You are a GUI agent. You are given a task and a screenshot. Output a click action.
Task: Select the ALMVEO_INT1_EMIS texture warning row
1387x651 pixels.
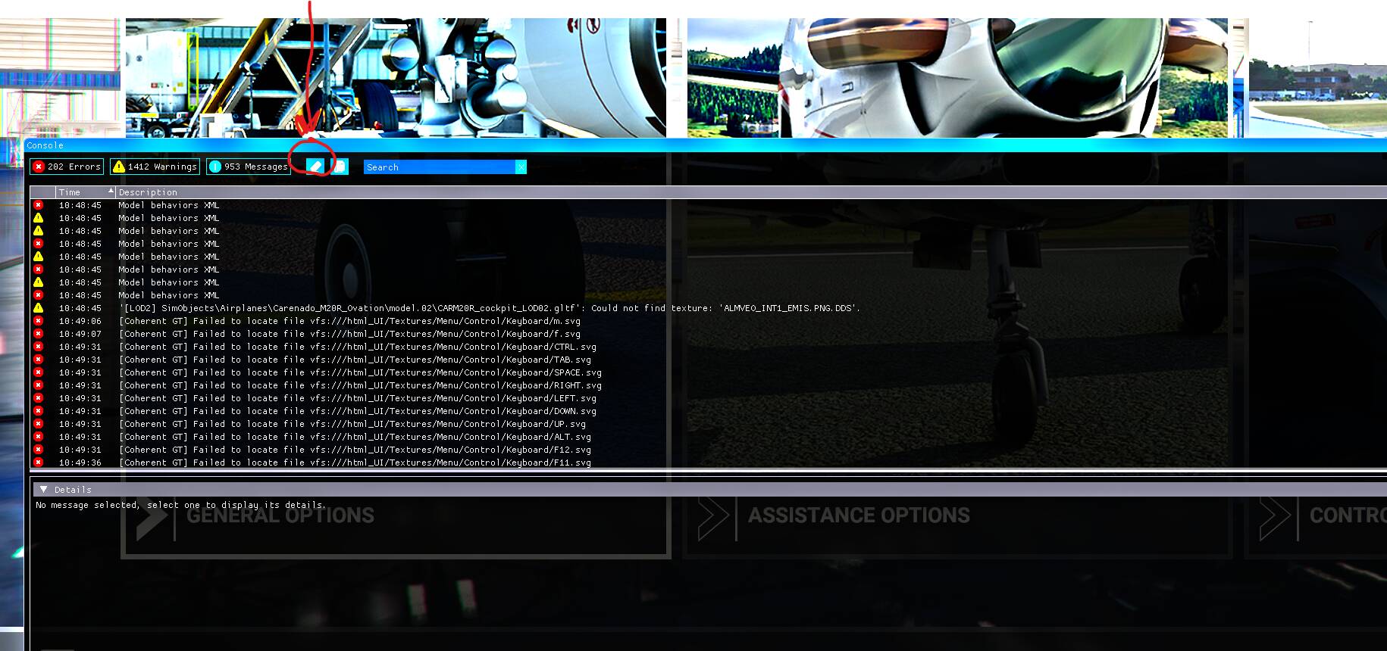(x=489, y=308)
